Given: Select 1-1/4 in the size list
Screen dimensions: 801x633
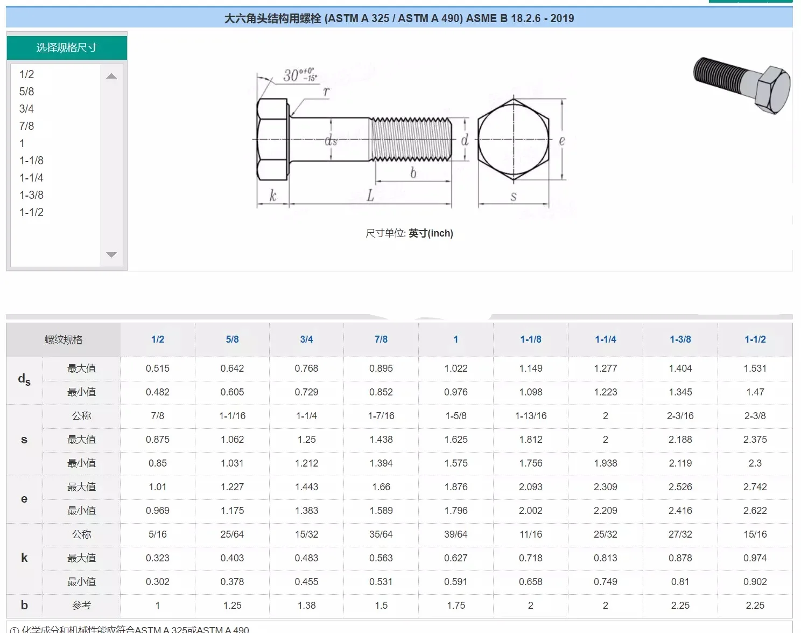Looking at the screenshot, I should [31, 178].
